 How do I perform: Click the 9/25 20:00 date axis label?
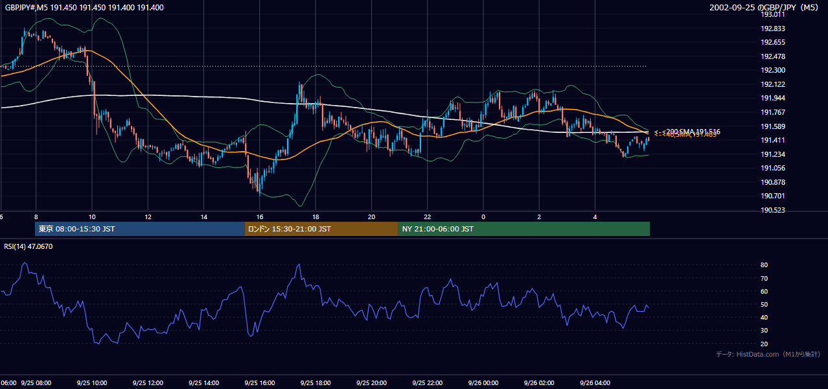tap(371, 383)
